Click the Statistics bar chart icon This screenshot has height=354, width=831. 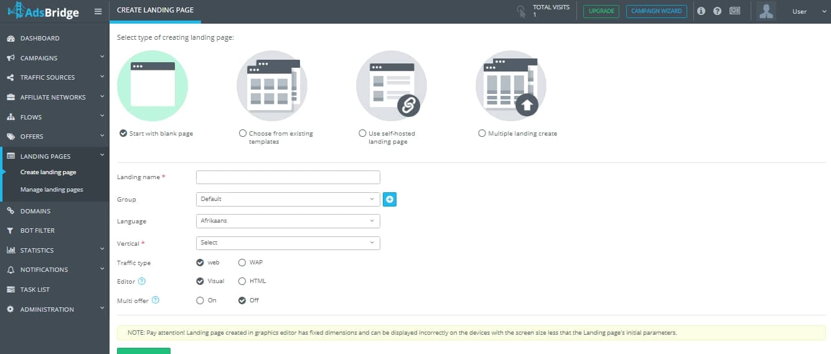(11, 250)
